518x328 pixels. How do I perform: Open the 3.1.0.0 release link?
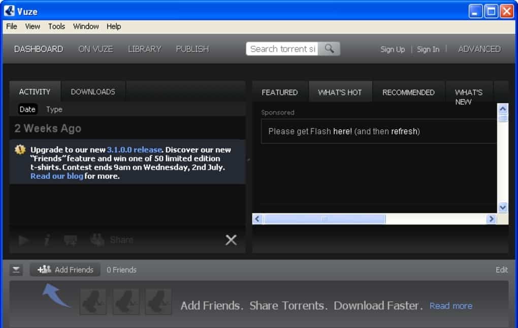coord(134,150)
